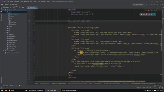Screen dimensions: 164x92
Task: Hide the Project tool window
Action: click(x=26, y=7)
